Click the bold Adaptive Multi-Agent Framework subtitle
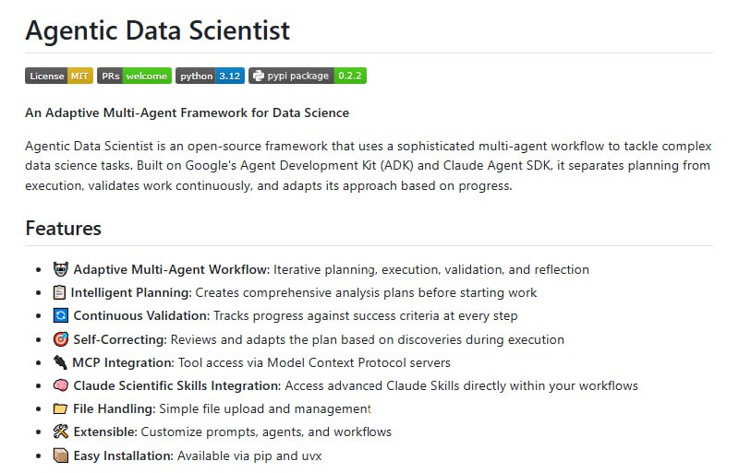The height and width of the screenshot is (473, 739). click(187, 112)
